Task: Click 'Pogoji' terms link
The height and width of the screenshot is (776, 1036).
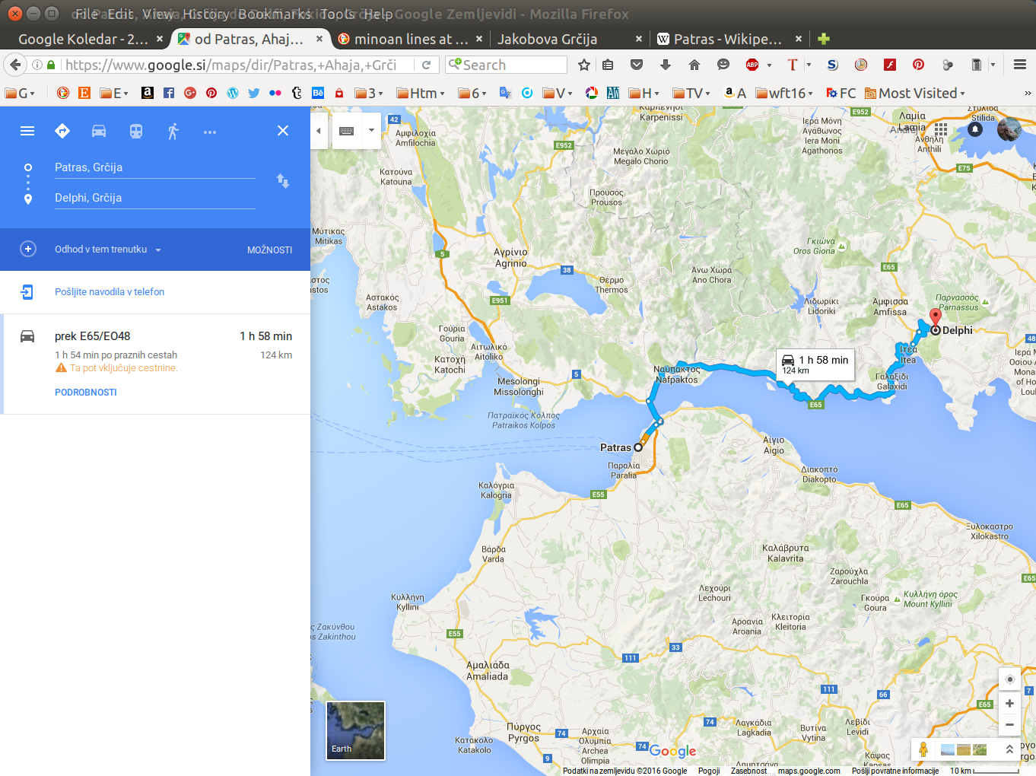Action: 709,771
